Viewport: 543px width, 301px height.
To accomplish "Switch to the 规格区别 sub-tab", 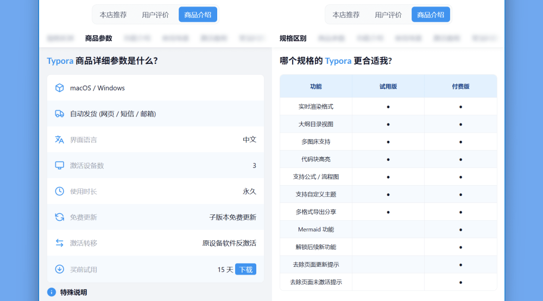I will [x=293, y=38].
